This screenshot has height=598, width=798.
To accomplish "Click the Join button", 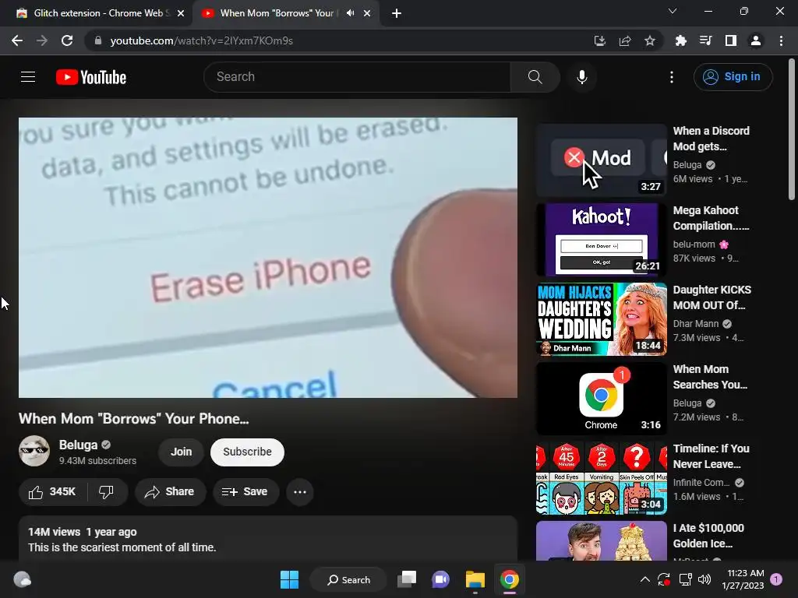I will pyautogui.click(x=181, y=452).
